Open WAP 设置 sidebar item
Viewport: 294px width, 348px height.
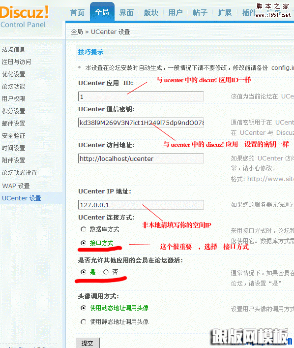[x=16, y=186]
